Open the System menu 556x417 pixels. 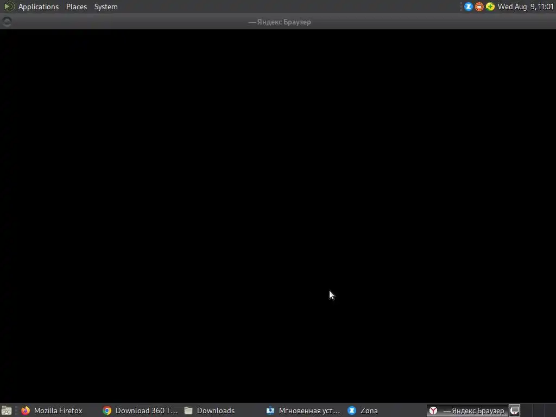106,7
